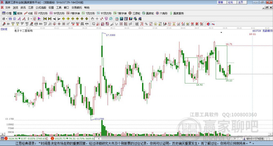Click the black left arrow icon
The width and height of the screenshot is (273, 146).
pyautogui.click(x=54, y=19)
